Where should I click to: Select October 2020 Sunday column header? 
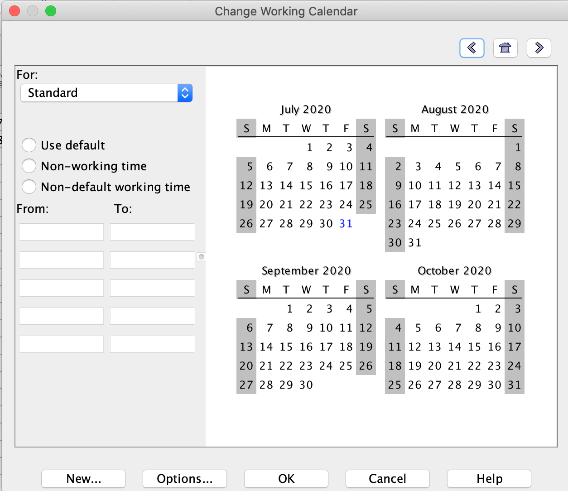pyautogui.click(x=395, y=289)
